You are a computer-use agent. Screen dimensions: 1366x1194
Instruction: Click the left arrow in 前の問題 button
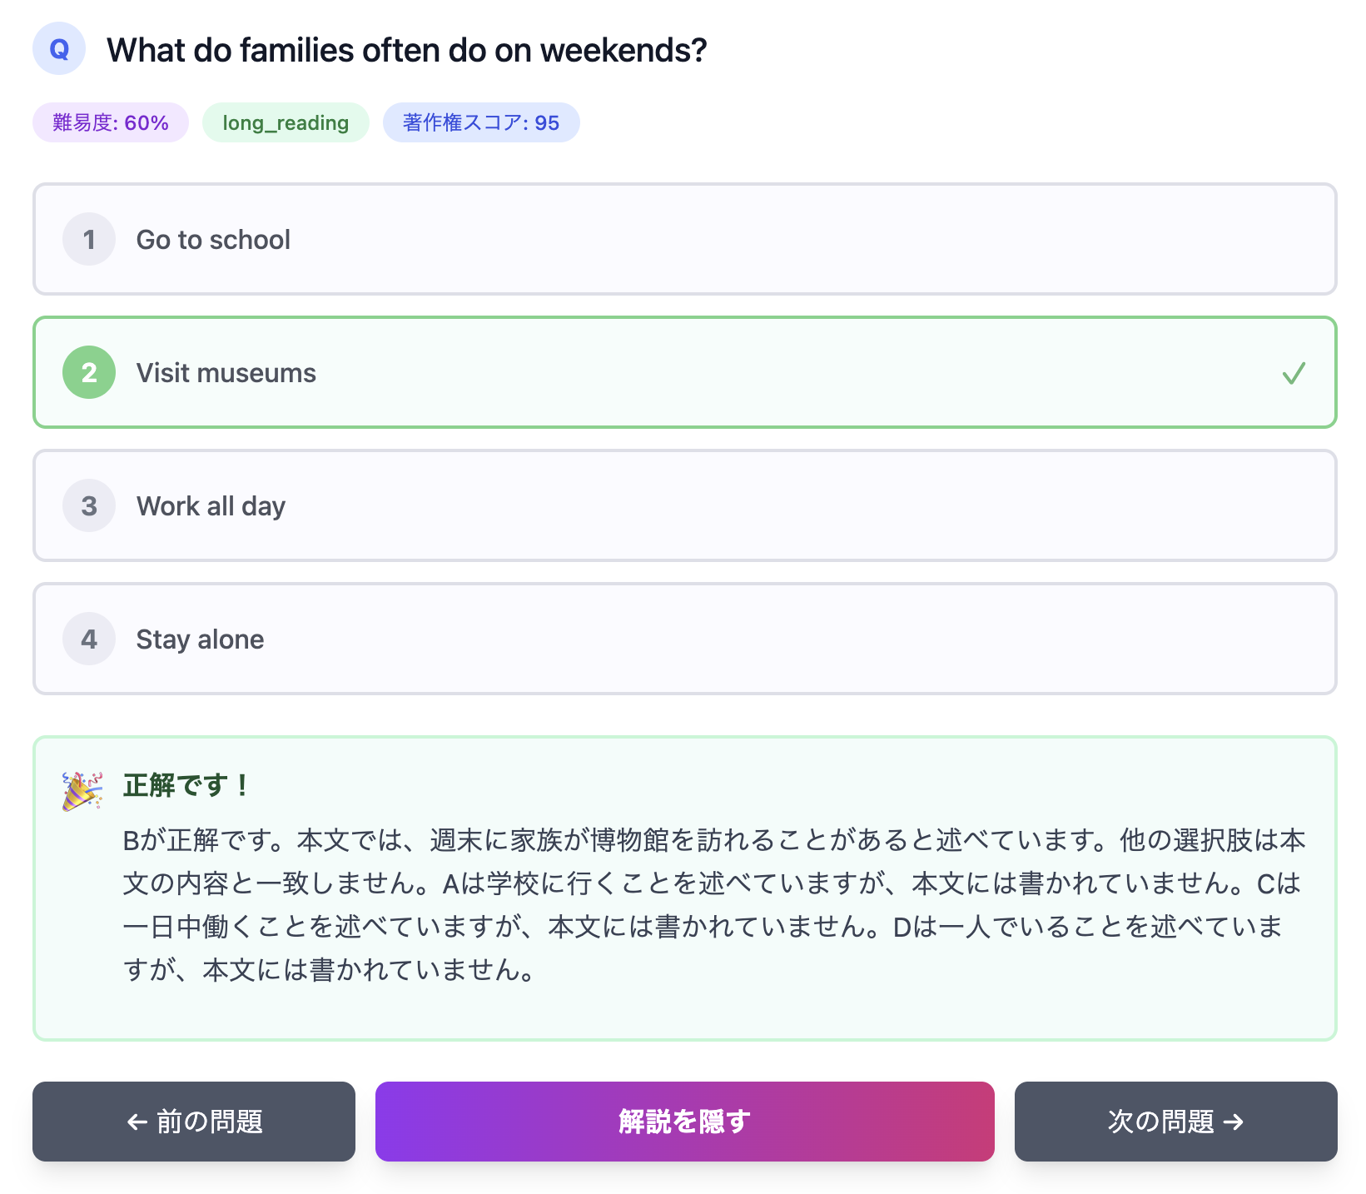tap(136, 1122)
